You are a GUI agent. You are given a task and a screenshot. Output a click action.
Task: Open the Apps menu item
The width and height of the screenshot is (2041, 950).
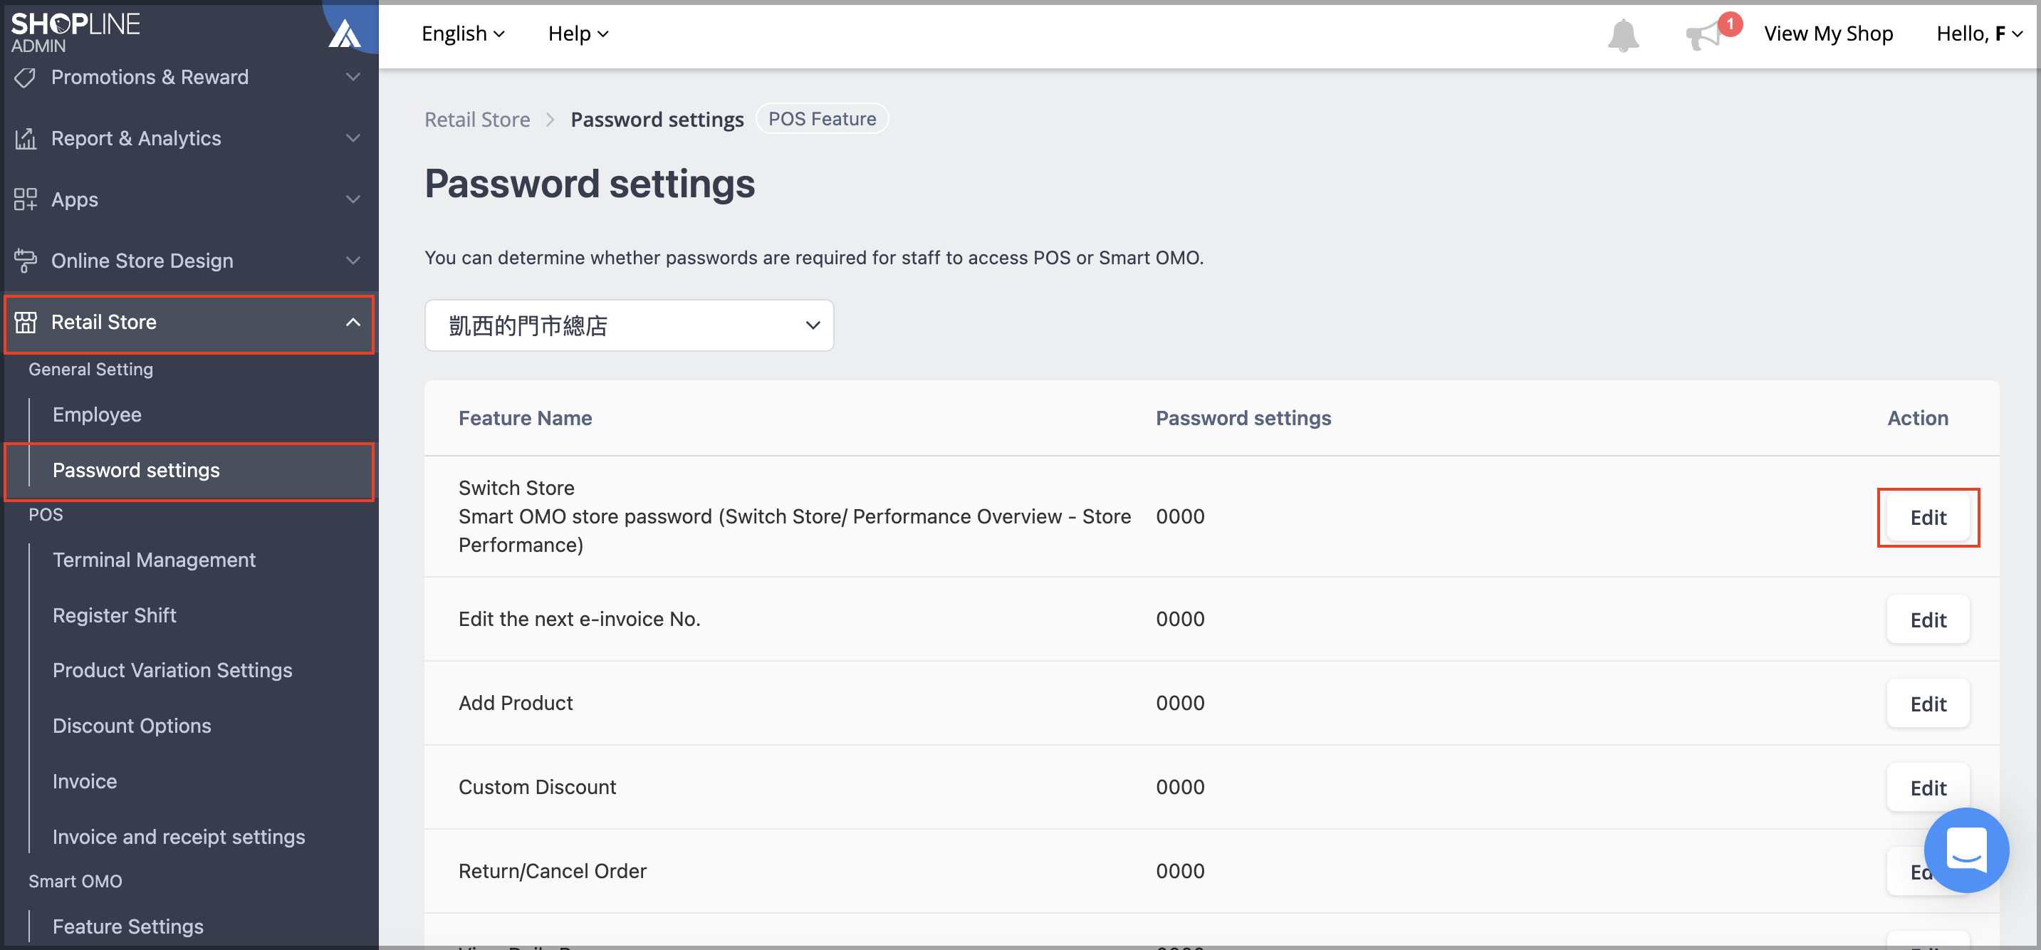point(75,199)
